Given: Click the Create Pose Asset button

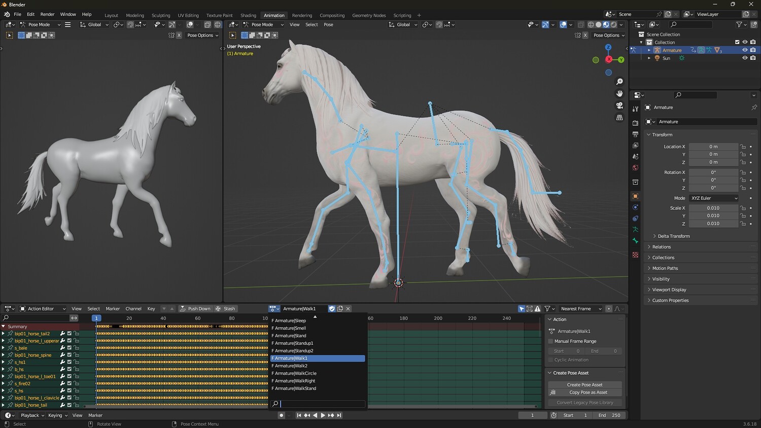Looking at the screenshot, I should [584, 385].
